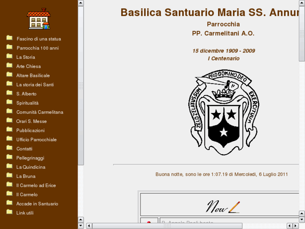Image resolution: width=305 pixels, height=229 pixels.
Task: Click folder icon beside La Storia
Action: point(9,56)
